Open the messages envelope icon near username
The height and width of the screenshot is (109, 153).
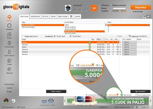pyautogui.click(x=75, y=10)
